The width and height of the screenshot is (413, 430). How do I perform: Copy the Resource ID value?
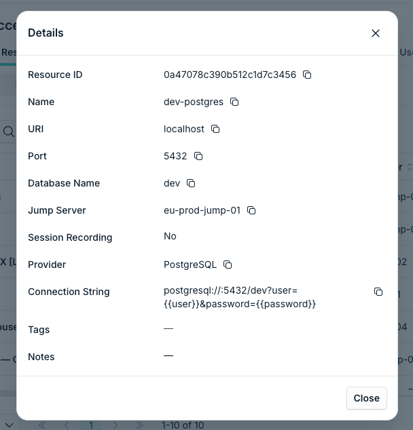(x=307, y=75)
